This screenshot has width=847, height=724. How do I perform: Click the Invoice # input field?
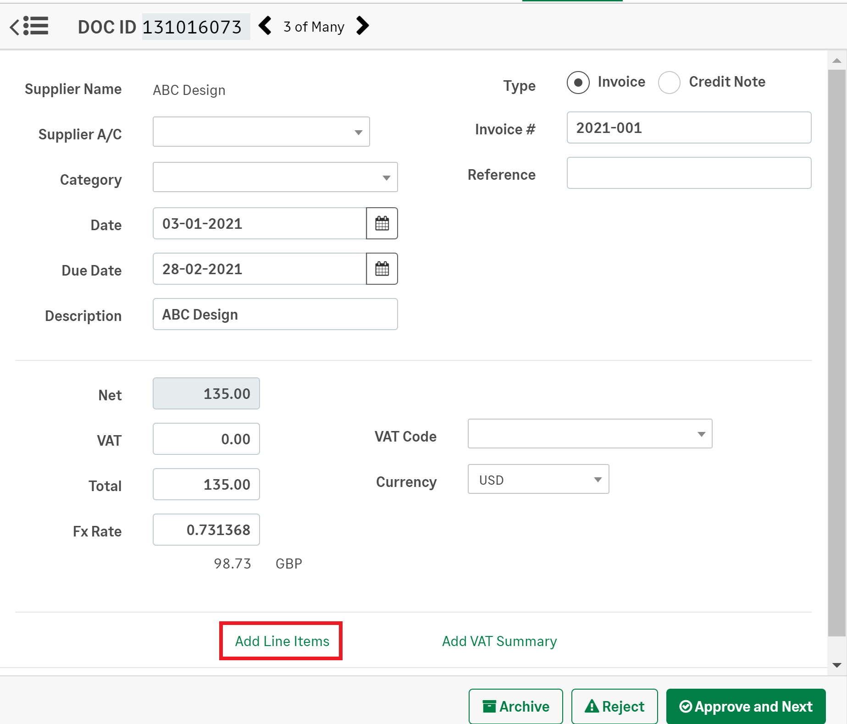(689, 127)
